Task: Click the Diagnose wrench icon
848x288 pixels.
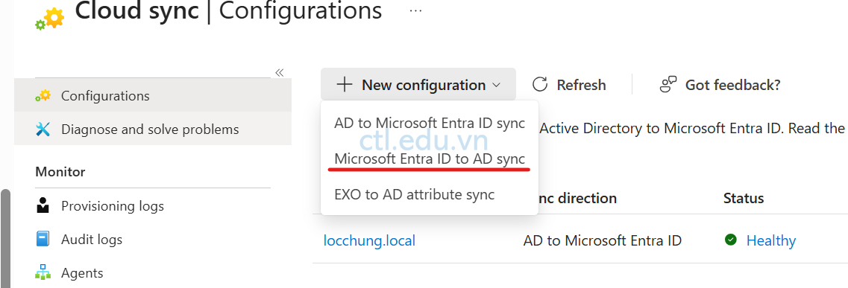Action: click(43, 129)
